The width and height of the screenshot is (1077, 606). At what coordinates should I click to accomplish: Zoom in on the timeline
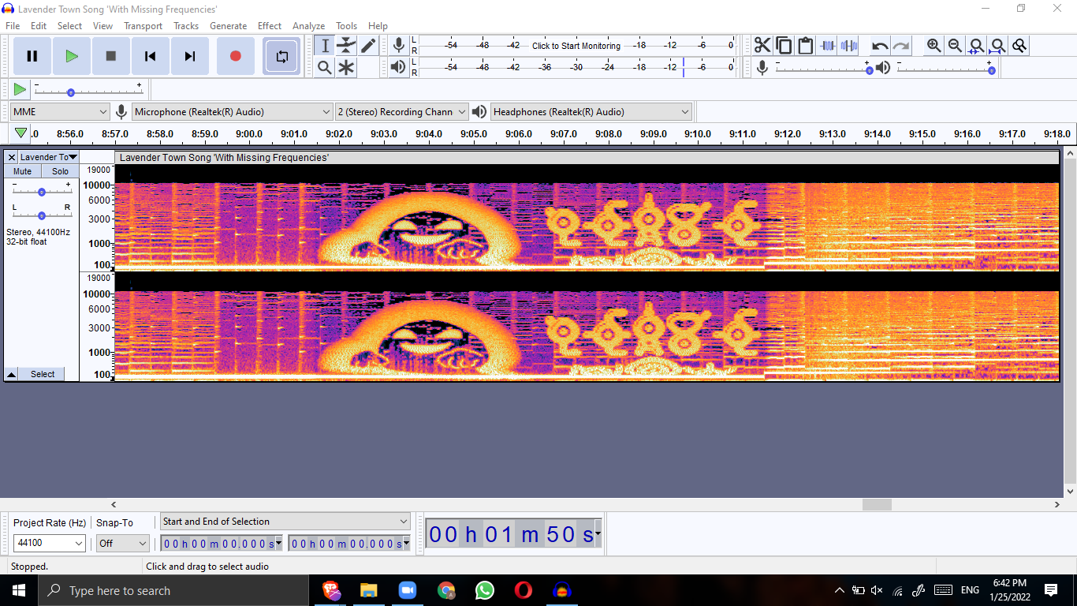pos(934,46)
